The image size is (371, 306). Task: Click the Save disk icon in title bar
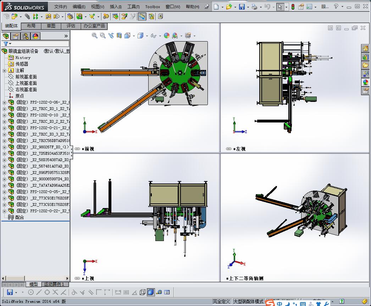pyautogui.click(x=242, y=7)
